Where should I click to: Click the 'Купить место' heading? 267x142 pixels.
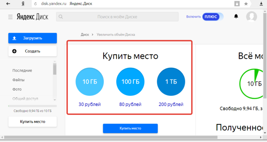[130, 56]
